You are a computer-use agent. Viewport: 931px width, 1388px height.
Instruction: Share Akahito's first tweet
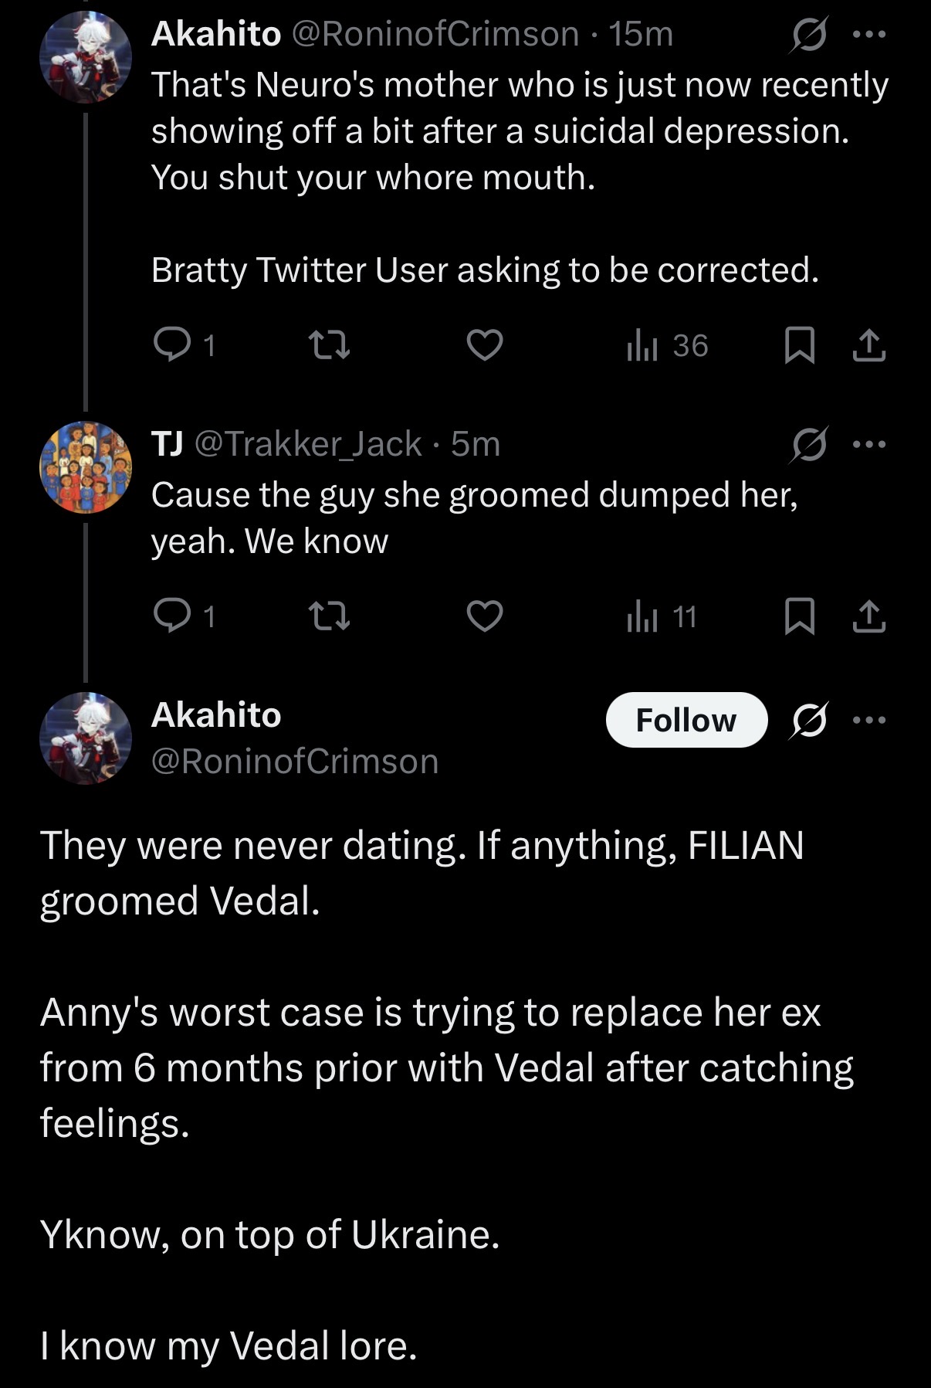click(869, 345)
